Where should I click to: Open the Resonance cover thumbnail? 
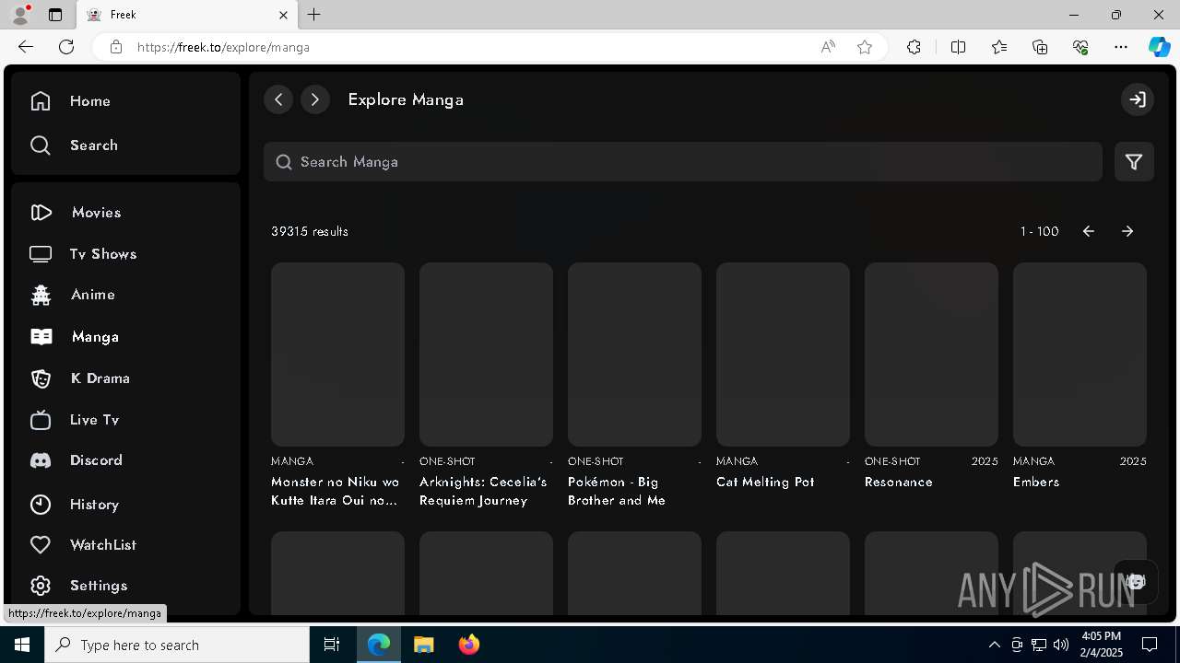click(x=931, y=355)
